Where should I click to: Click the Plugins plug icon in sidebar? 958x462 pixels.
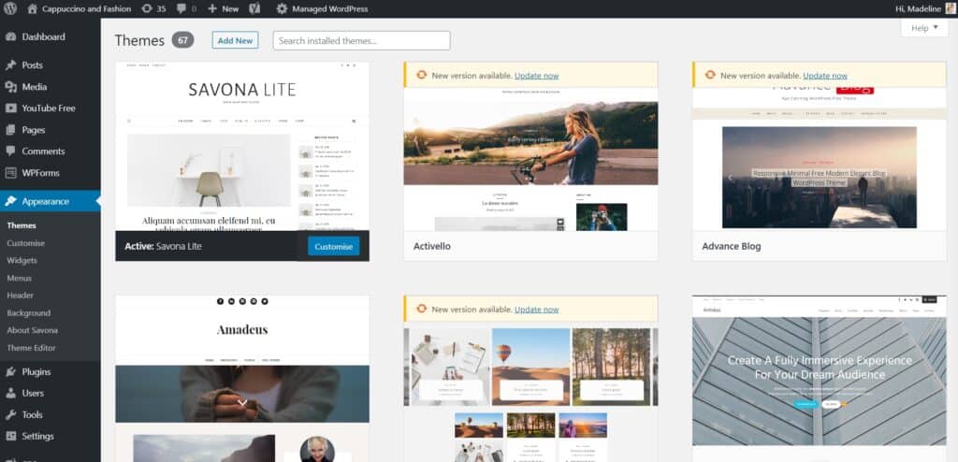tap(10, 371)
